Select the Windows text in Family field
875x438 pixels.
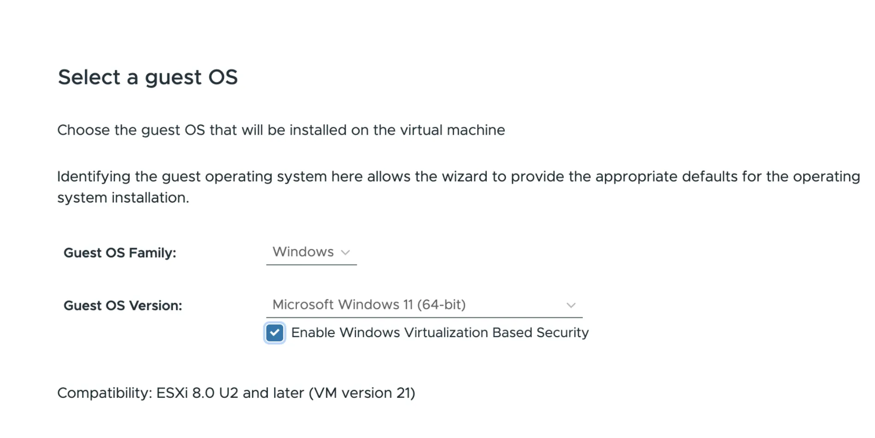(x=302, y=252)
